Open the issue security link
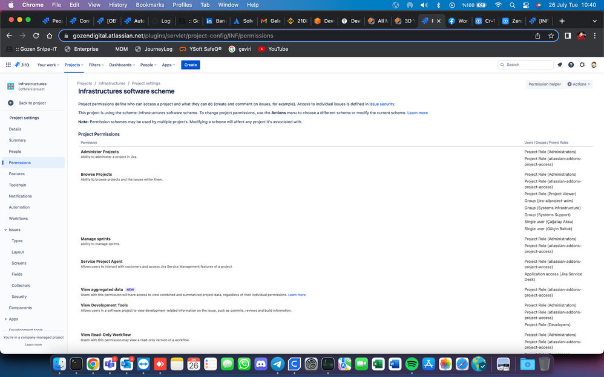Viewport: 604px width, 377px height. [382, 104]
